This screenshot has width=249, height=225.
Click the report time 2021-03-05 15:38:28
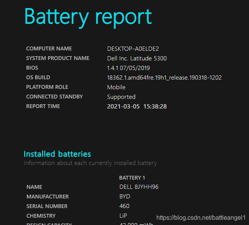point(137,107)
